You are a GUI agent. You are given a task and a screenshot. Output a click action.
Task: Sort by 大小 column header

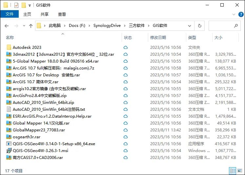[x=225, y=37]
